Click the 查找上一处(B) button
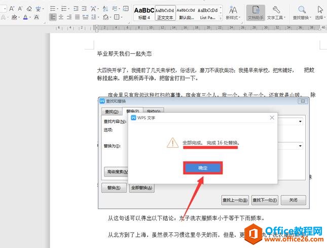 pos(235,200)
